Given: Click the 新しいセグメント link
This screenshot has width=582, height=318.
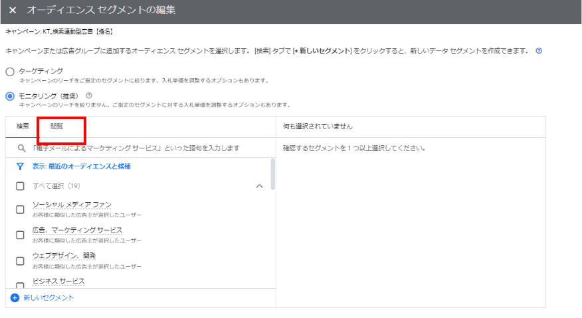Looking at the screenshot, I should tap(48, 298).
